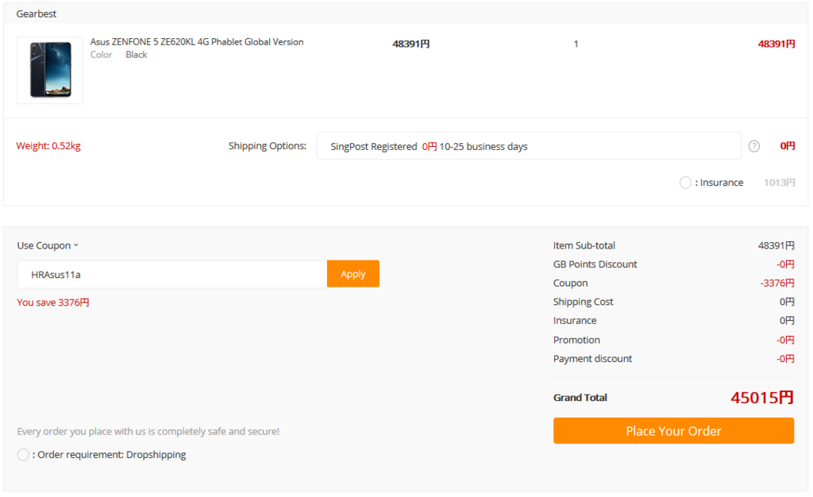The height and width of the screenshot is (497, 813).
Task: Enable the Insurance radio option
Action: point(685,183)
